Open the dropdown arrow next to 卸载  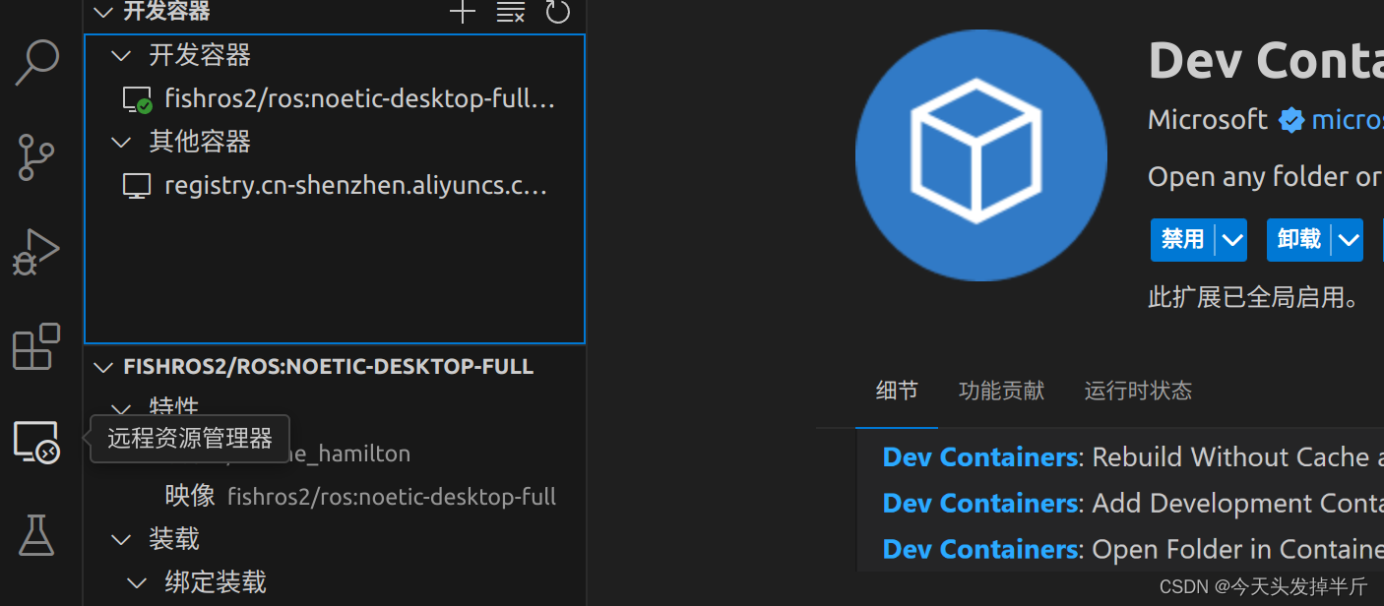[1347, 239]
